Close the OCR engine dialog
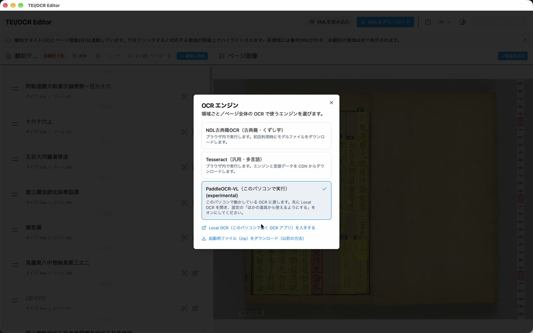This screenshot has width=533, height=333. [331, 103]
